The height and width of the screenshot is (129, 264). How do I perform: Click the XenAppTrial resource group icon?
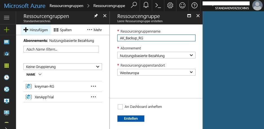click(x=29, y=97)
